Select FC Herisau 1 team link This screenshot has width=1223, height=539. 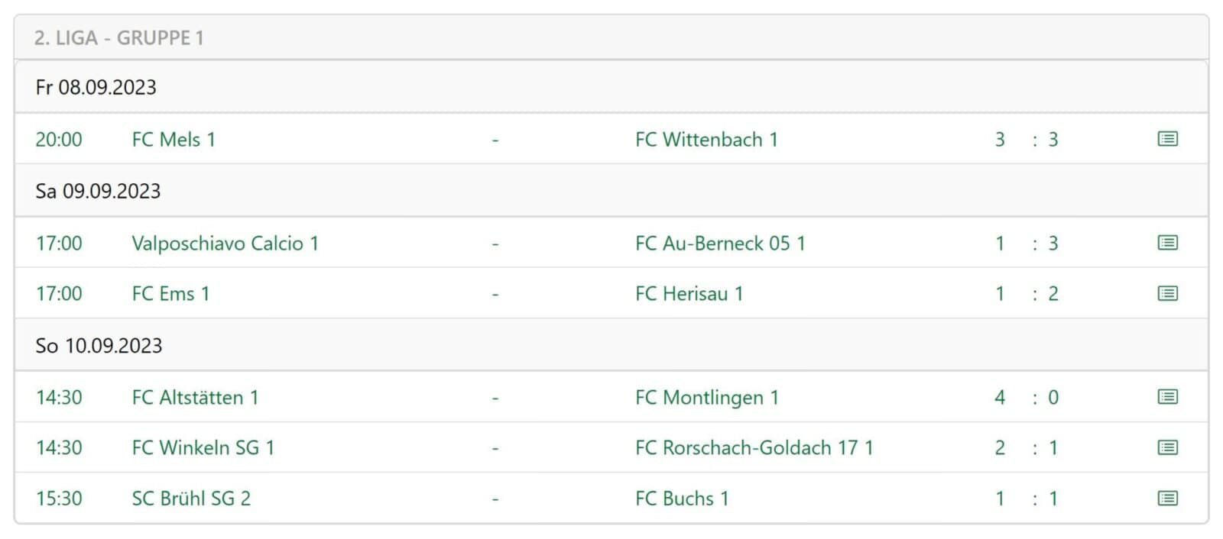pos(689,294)
